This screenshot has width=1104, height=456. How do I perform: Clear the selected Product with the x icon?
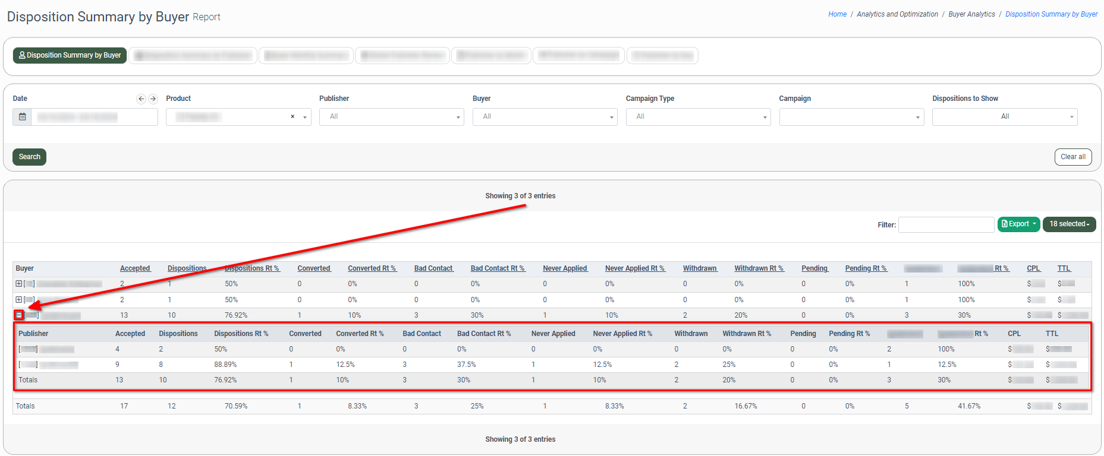(x=292, y=117)
